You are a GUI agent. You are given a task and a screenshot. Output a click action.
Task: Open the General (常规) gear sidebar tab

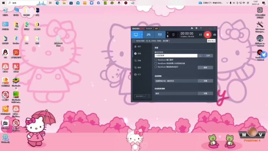[x=138, y=54]
